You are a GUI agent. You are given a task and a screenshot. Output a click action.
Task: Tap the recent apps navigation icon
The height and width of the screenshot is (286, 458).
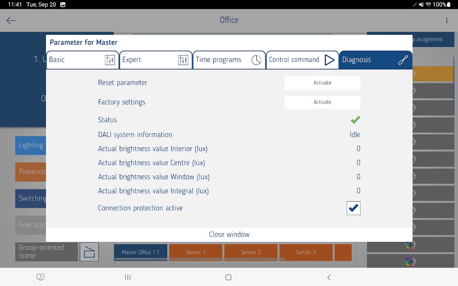[128, 277]
